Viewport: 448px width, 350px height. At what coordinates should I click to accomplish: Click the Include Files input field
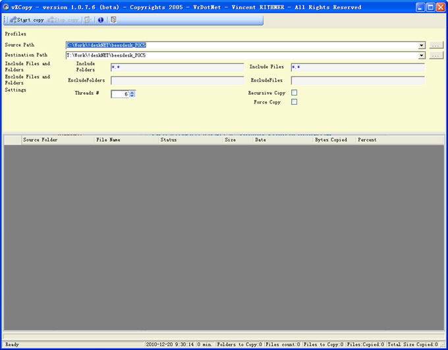(358, 67)
